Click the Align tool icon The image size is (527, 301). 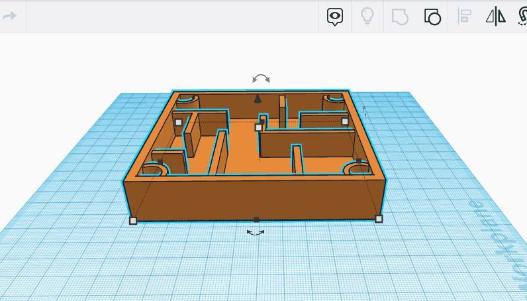click(465, 16)
